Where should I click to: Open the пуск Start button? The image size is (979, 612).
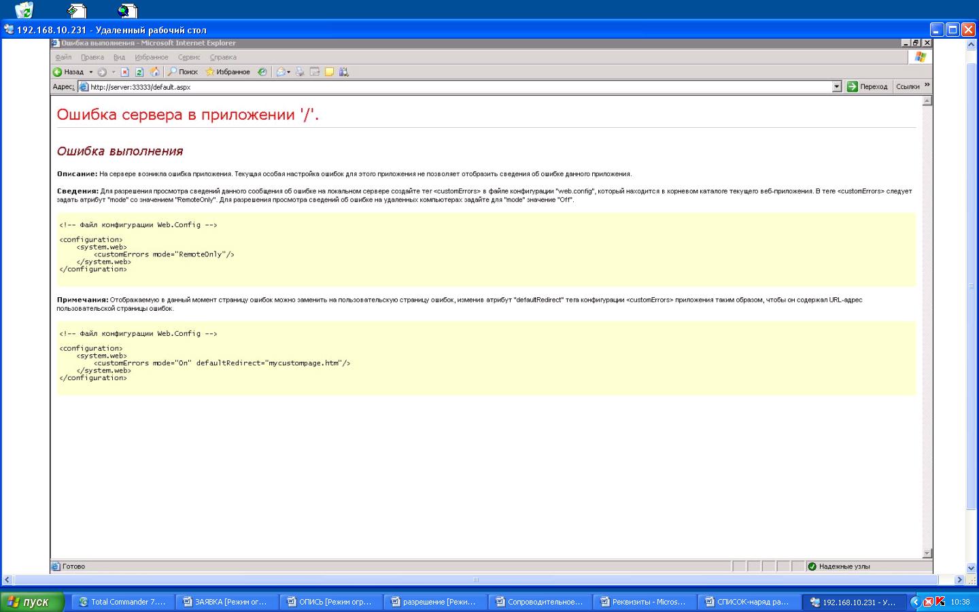pos(32,602)
